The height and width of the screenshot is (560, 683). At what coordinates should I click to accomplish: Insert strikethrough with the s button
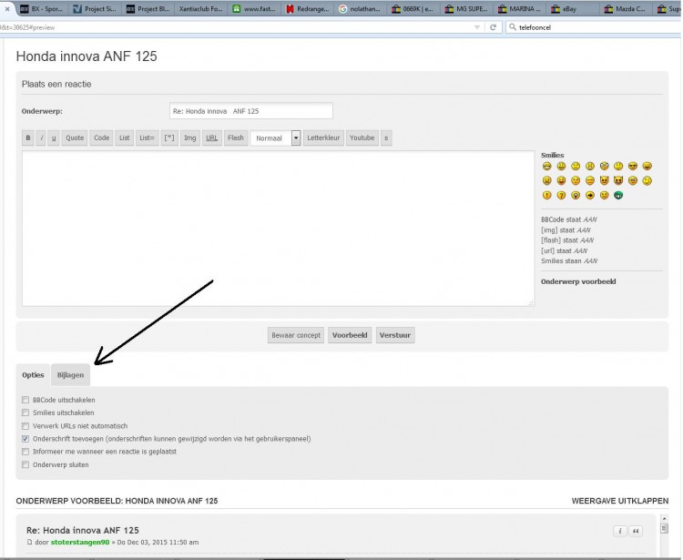tap(386, 138)
